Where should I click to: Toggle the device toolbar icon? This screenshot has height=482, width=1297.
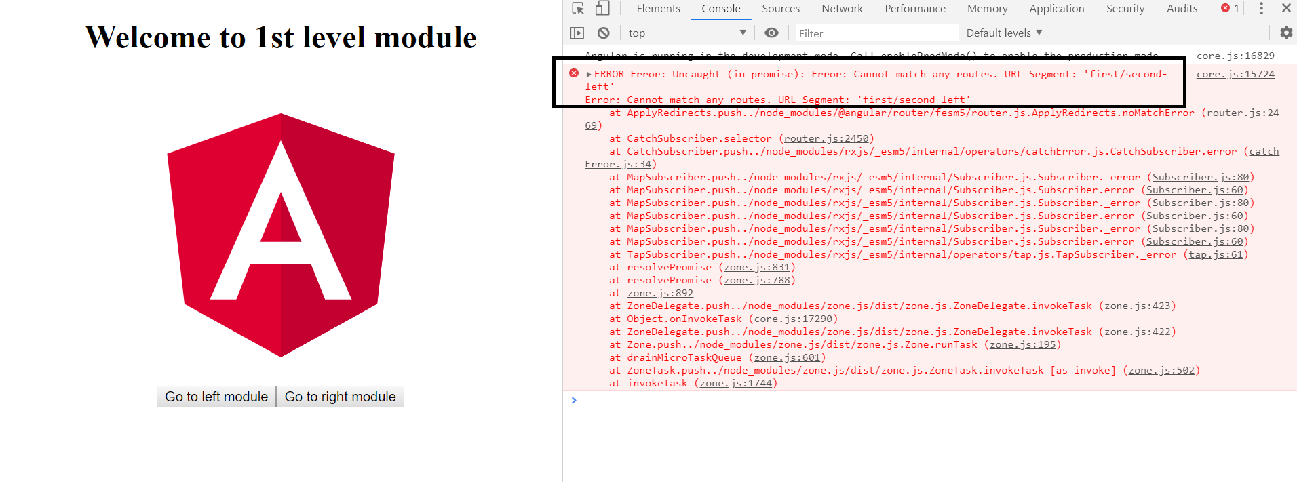[602, 9]
